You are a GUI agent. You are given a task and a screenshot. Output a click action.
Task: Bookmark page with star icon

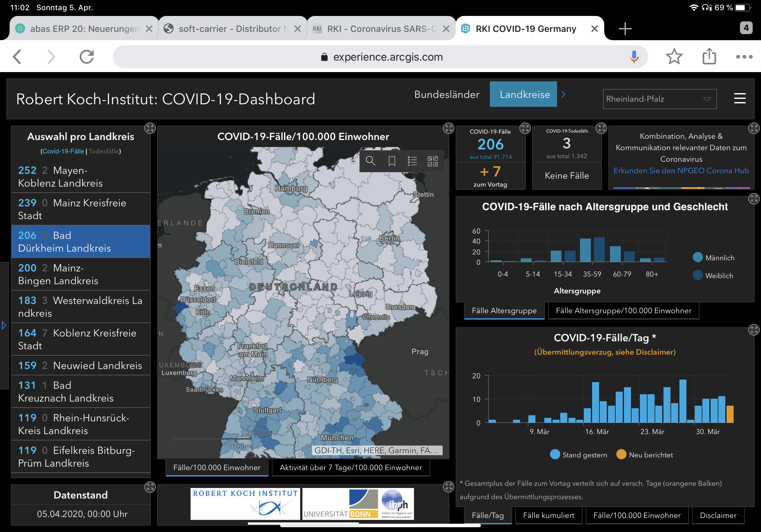(x=674, y=57)
